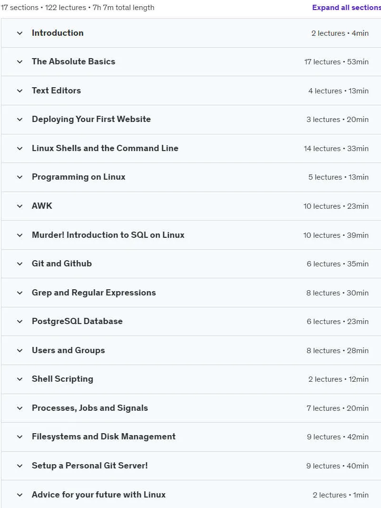The height and width of the screenshot is (508, 381).
Task: Open Filesystems and Disk Management title
Action: coord(104,437)
